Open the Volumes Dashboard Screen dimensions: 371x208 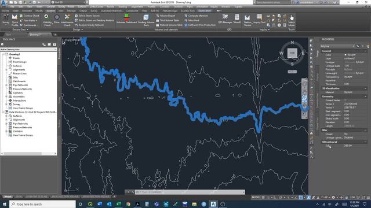[126, 19]
